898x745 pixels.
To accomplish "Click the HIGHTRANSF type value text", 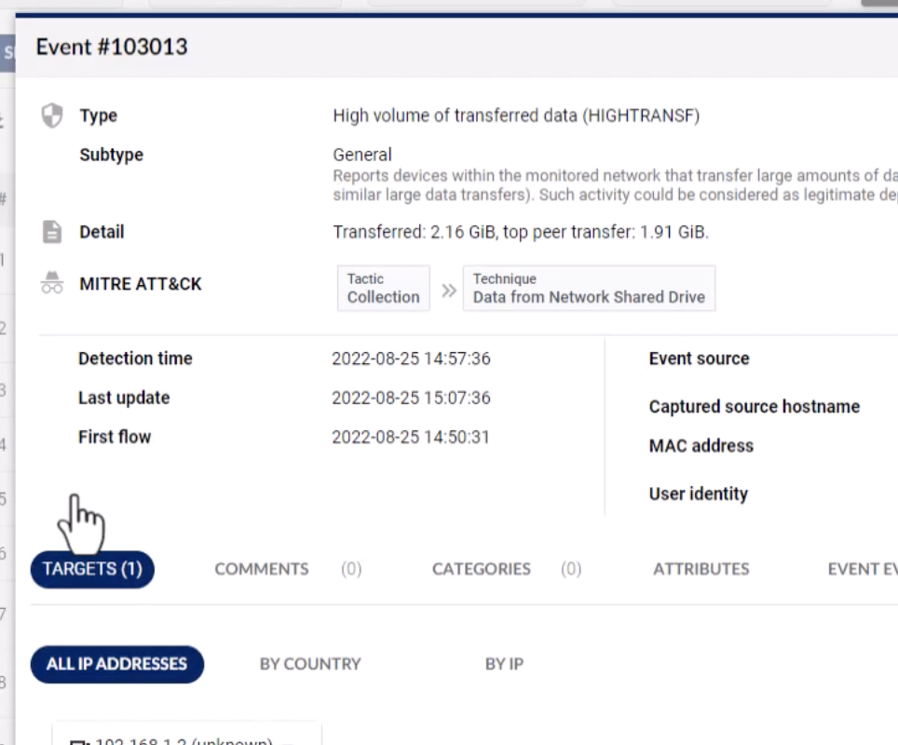I will [516, 115].
